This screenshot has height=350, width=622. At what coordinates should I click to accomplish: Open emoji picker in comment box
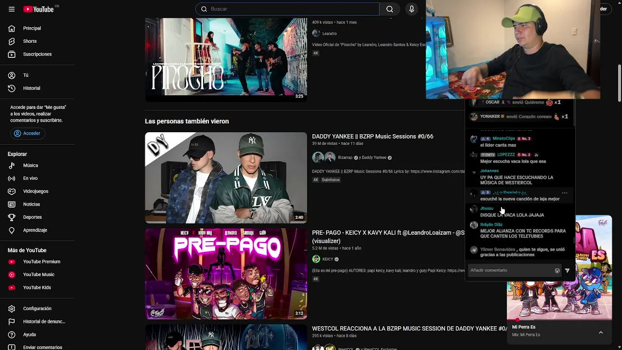557,271
